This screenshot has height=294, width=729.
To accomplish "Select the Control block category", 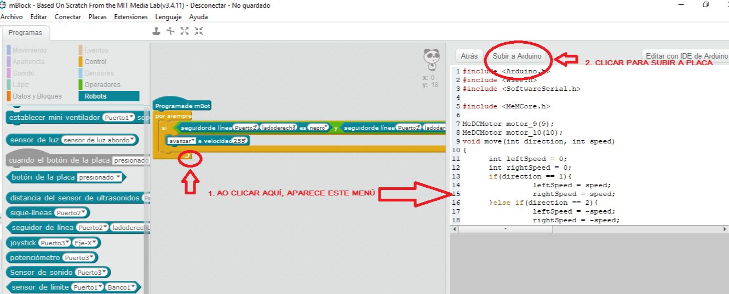I will click(x=95, y=62).
